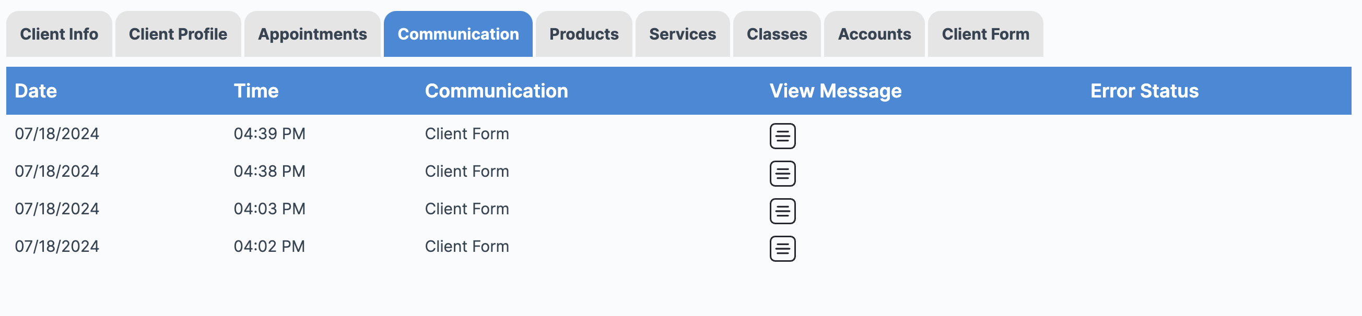
Task: Select the Client Form entry at 04:02 PM
Action: click(467, 246)
